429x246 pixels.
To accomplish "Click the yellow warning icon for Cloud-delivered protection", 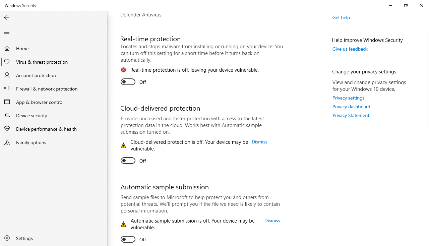I will (124, 145).
